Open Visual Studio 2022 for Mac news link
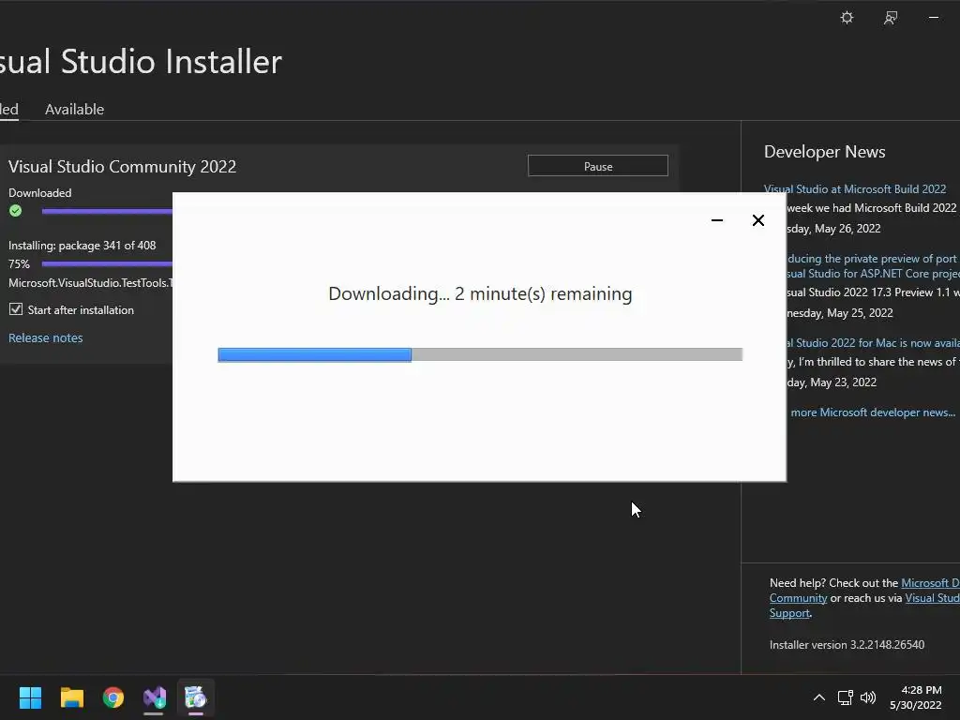This screenshot has width=960, height=720. tap(873, 343)
